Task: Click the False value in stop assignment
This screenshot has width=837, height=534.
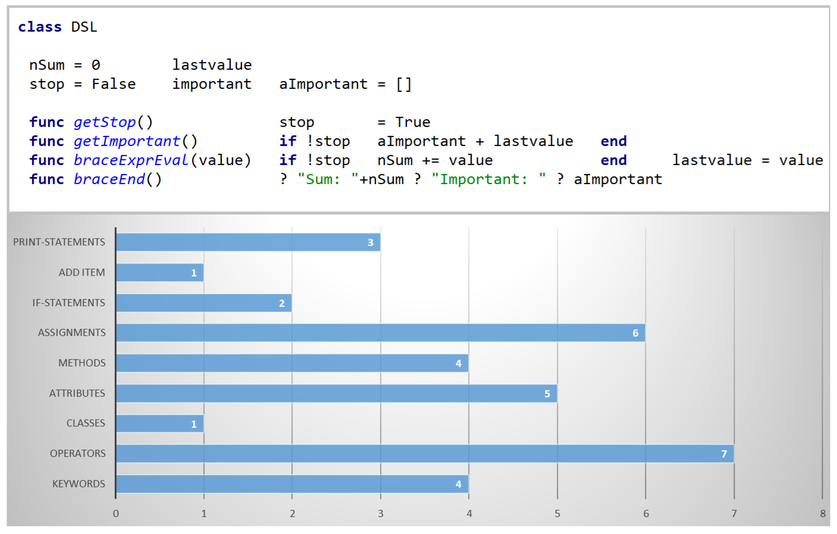Action: point(114,84)
